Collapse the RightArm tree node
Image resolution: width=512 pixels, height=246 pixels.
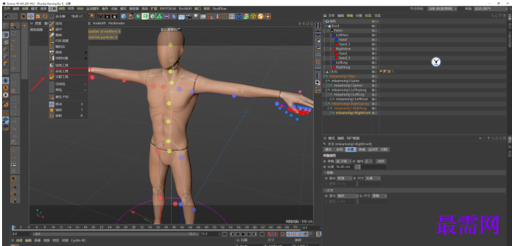tap(330, 49)
